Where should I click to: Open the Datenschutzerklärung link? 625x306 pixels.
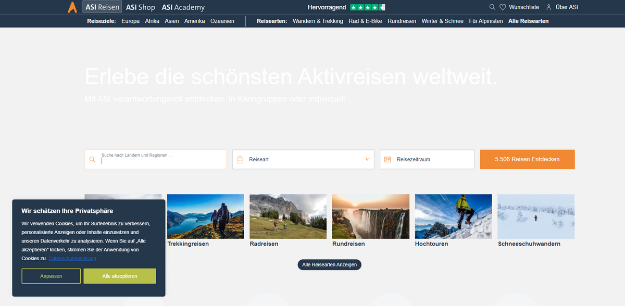[x=72, y=258]
